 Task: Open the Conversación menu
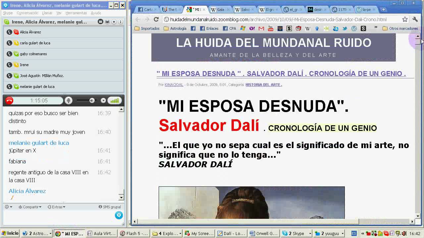coord(27,13)
